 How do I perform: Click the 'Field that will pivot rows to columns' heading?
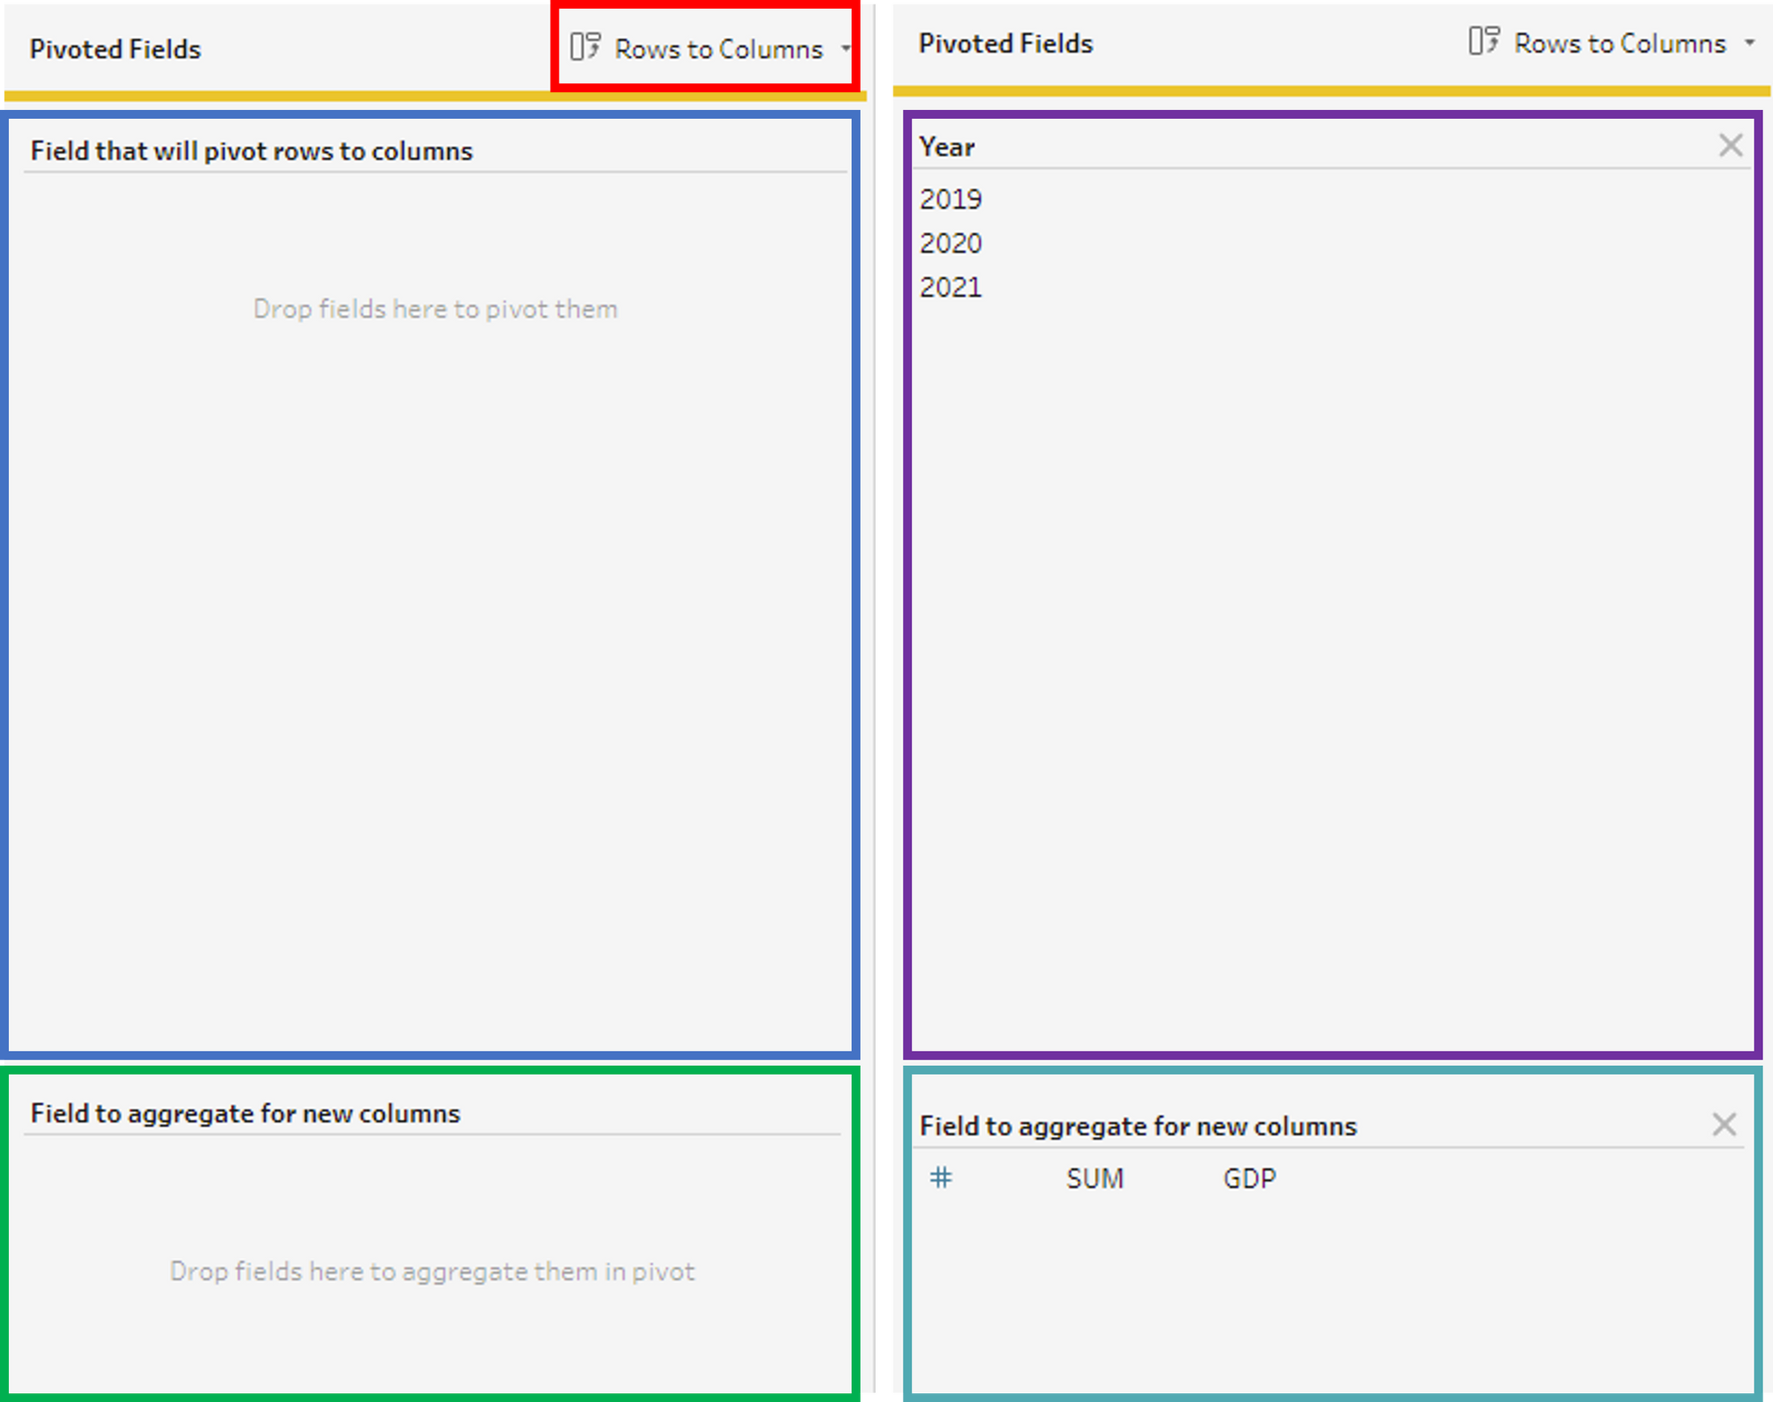point(252,152)
